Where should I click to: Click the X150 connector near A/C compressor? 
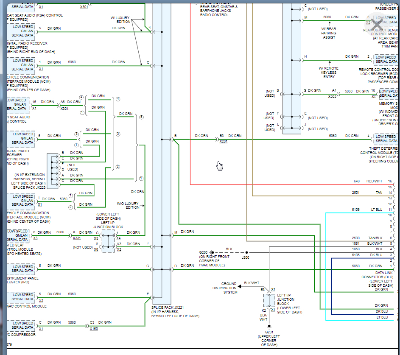click(94, 329)
